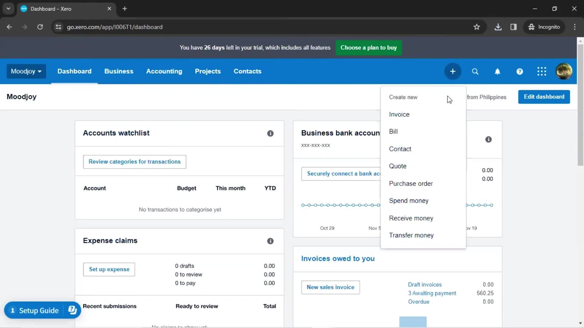The image size is (584, 328).
Task: Click the Edit dashboard button
Action: coord(544,97)
